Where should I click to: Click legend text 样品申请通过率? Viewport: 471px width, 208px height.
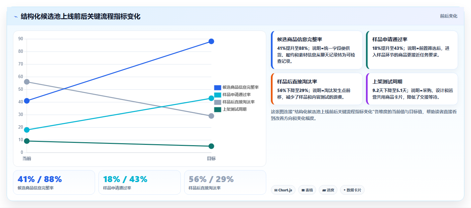(237, 95)
